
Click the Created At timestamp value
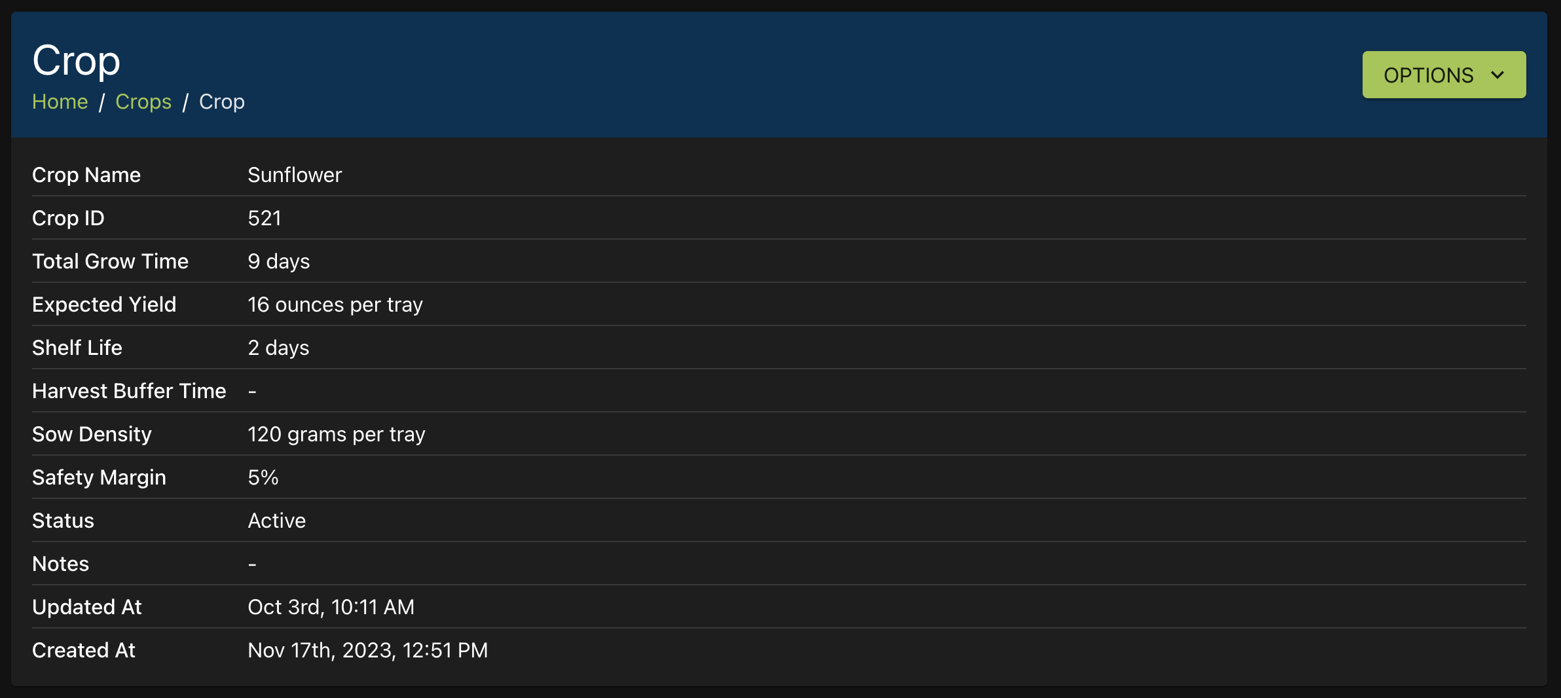click(x=367, y=650)
